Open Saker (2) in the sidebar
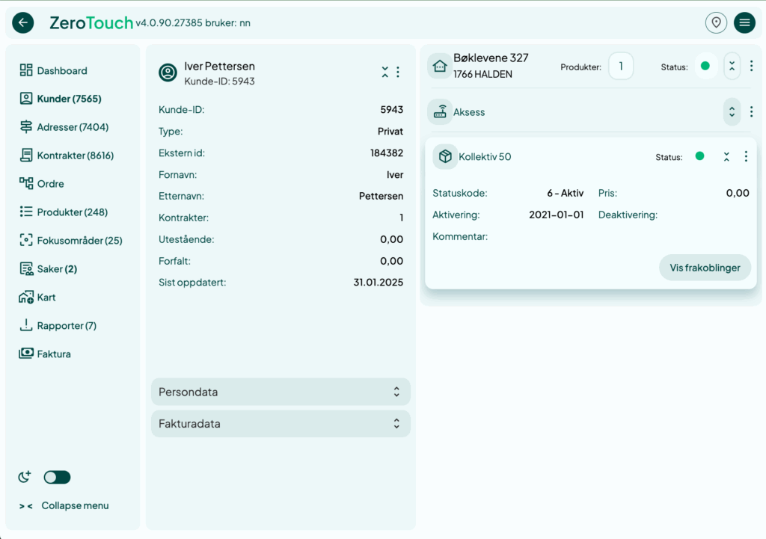 click(x=57, y=268)
